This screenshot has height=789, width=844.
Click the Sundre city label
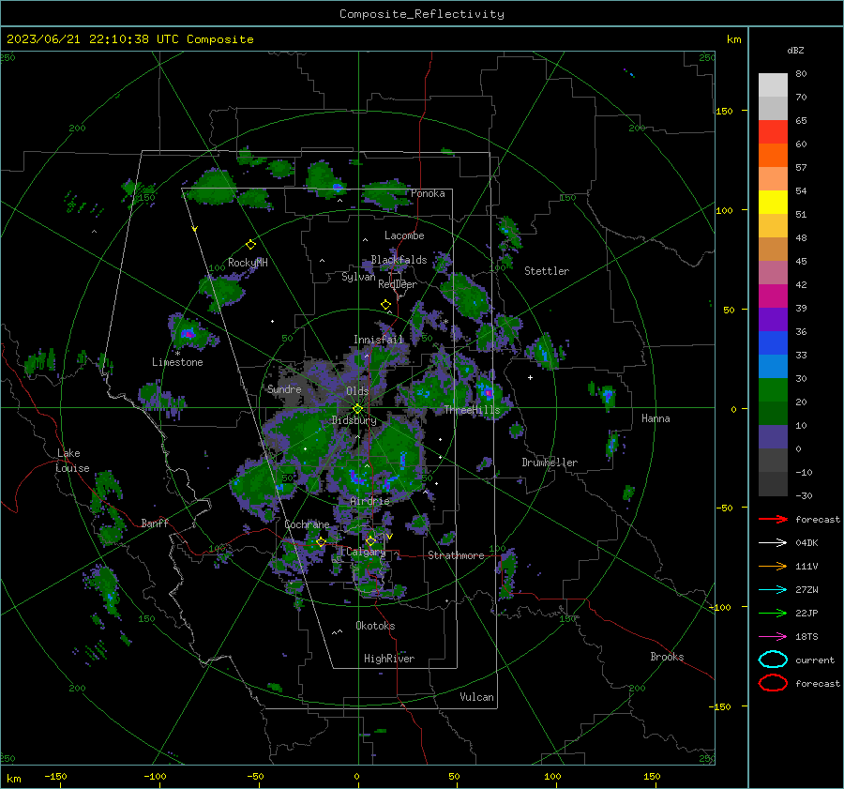point(284,388)
